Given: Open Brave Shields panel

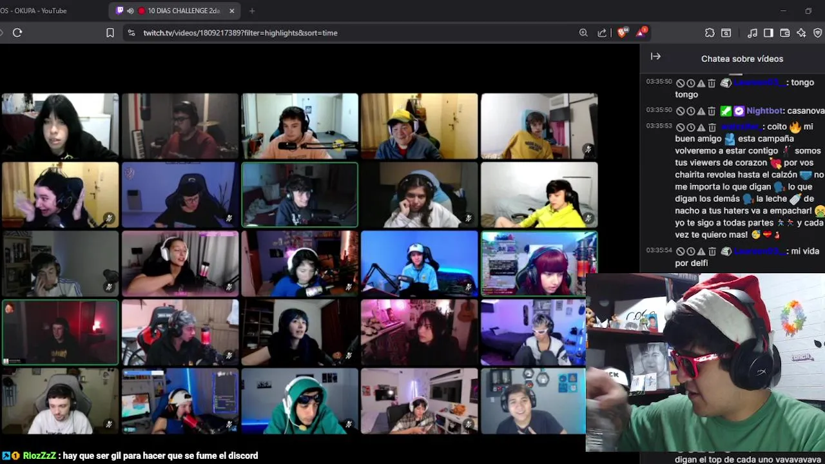Looking at the screenshot, I should click(x=623, y=33).
